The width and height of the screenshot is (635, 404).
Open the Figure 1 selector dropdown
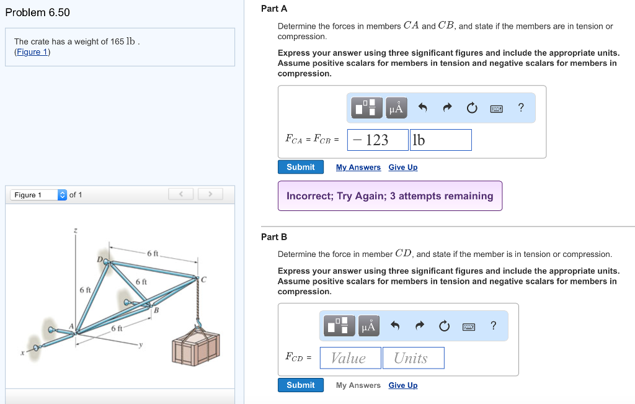tap(38, 195)
